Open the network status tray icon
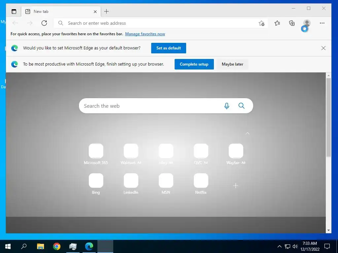The image size is (338, 253). click(287, 246)
